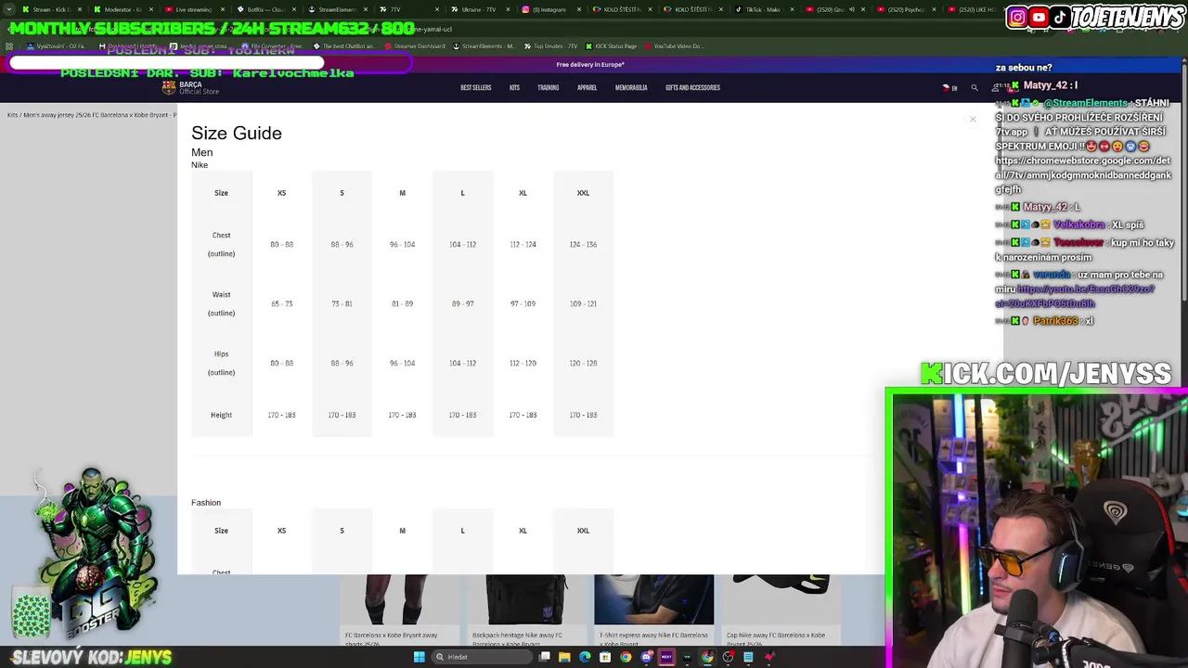Click the Height row label in Nike table
The image size is (1188, 668).
coord(221,415)
